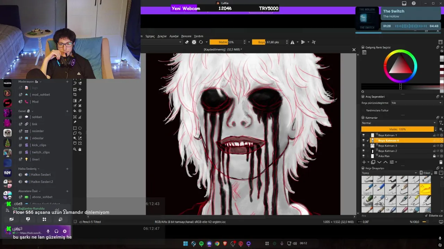Open the Araçlar menu

pos(162,36)
